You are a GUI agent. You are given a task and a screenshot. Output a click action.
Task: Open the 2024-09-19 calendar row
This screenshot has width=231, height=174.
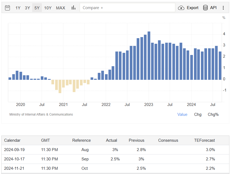tap(14, 150)
